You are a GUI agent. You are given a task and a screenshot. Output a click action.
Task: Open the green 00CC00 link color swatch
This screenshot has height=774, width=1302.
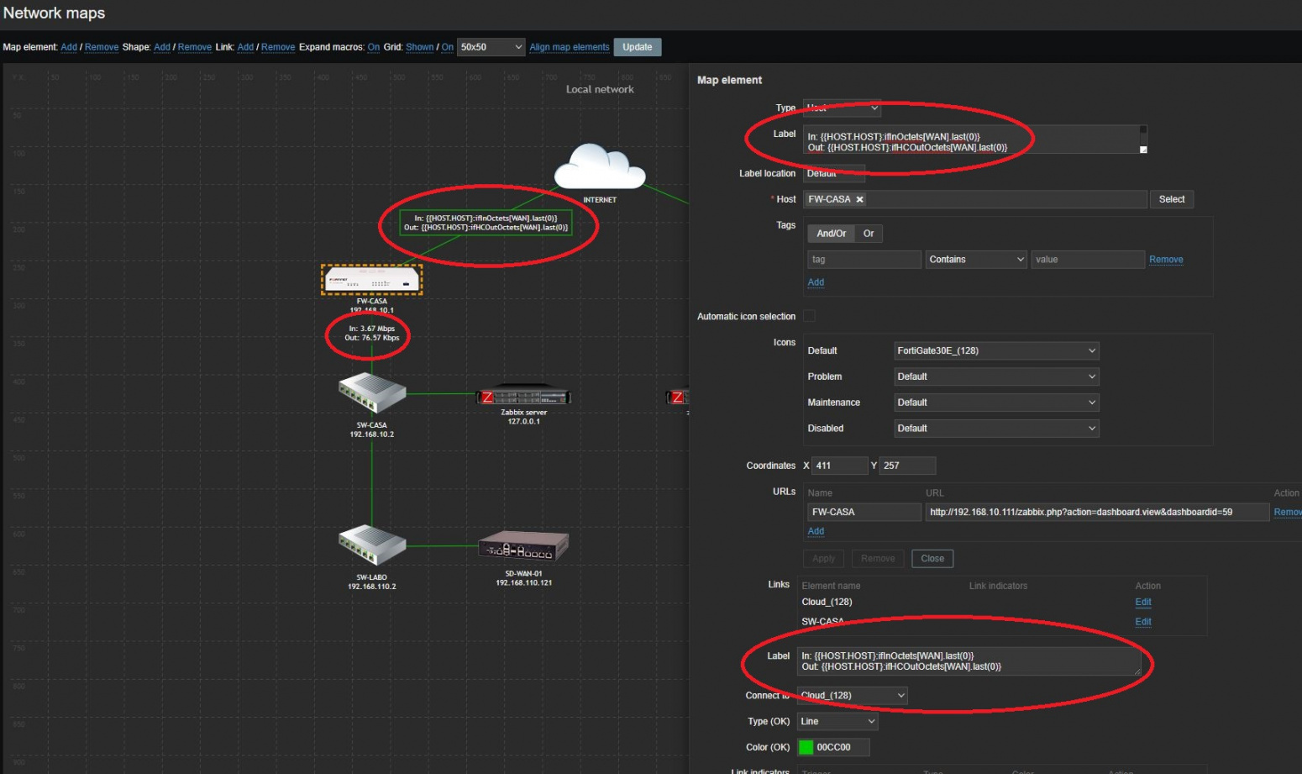(807, 746)
